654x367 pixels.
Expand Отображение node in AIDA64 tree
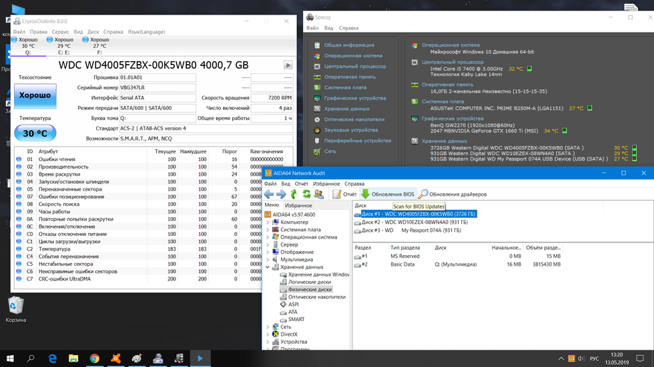tap(268, 252)
